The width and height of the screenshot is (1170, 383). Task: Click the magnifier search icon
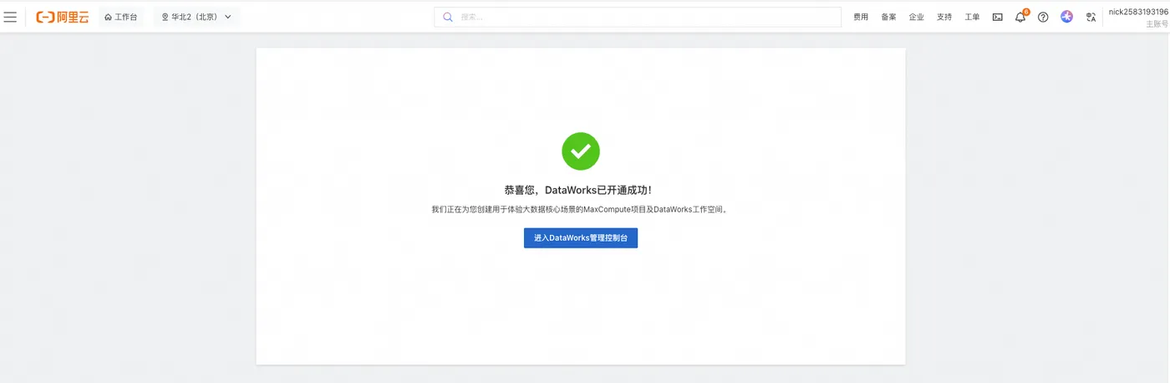pyautogui.click(x=448, y=17)
